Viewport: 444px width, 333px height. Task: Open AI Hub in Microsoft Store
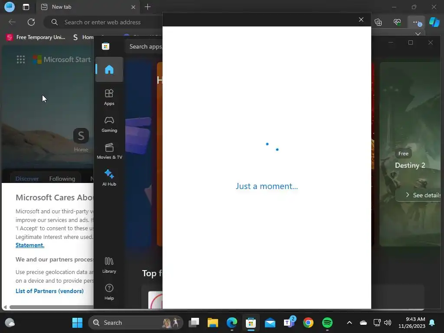click(109, 178)
